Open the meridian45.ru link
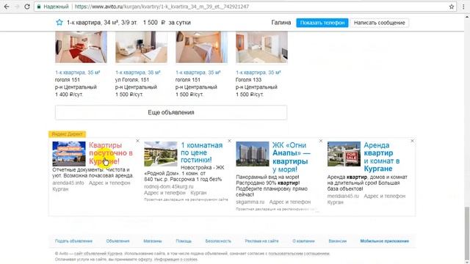 [343, 196]
